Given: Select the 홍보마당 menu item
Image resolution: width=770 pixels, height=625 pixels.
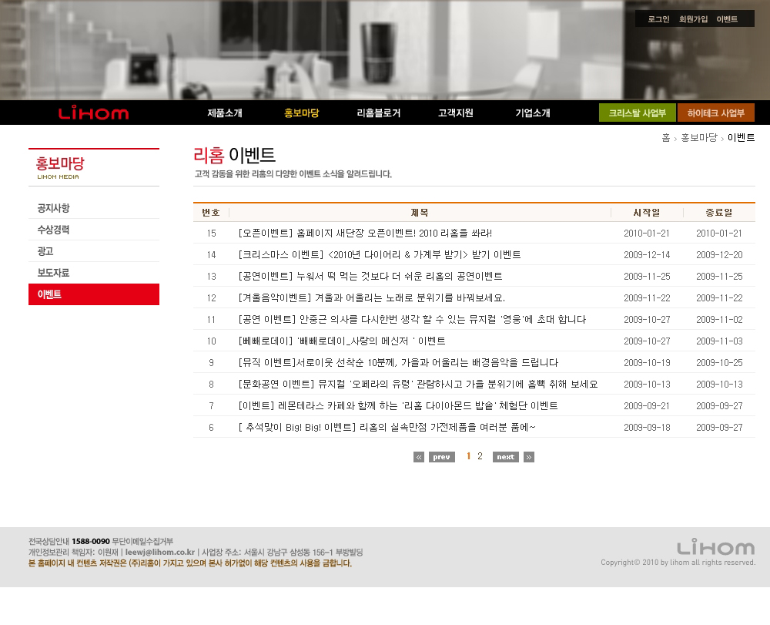Looking at the screenshot, I should coord(301,113).
